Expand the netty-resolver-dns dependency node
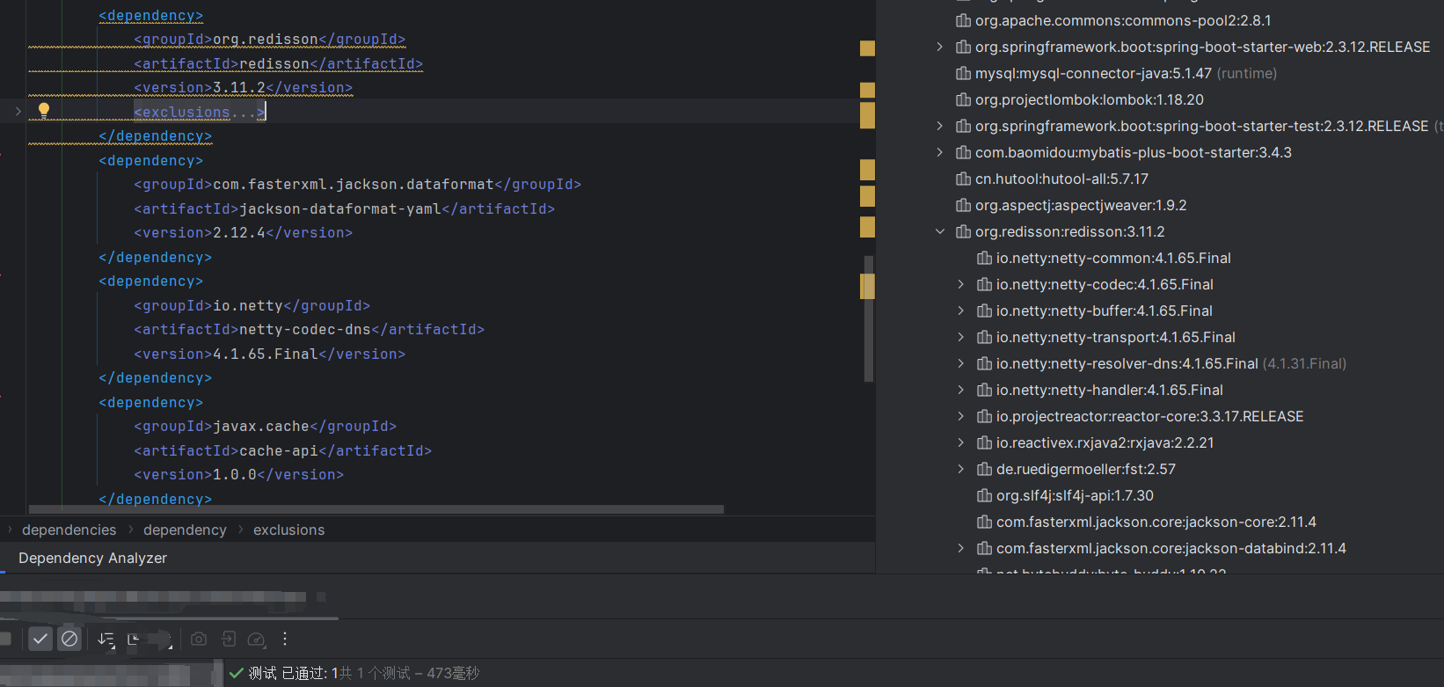The width and height of the screenshot is (1444, 687). [961, 363]
